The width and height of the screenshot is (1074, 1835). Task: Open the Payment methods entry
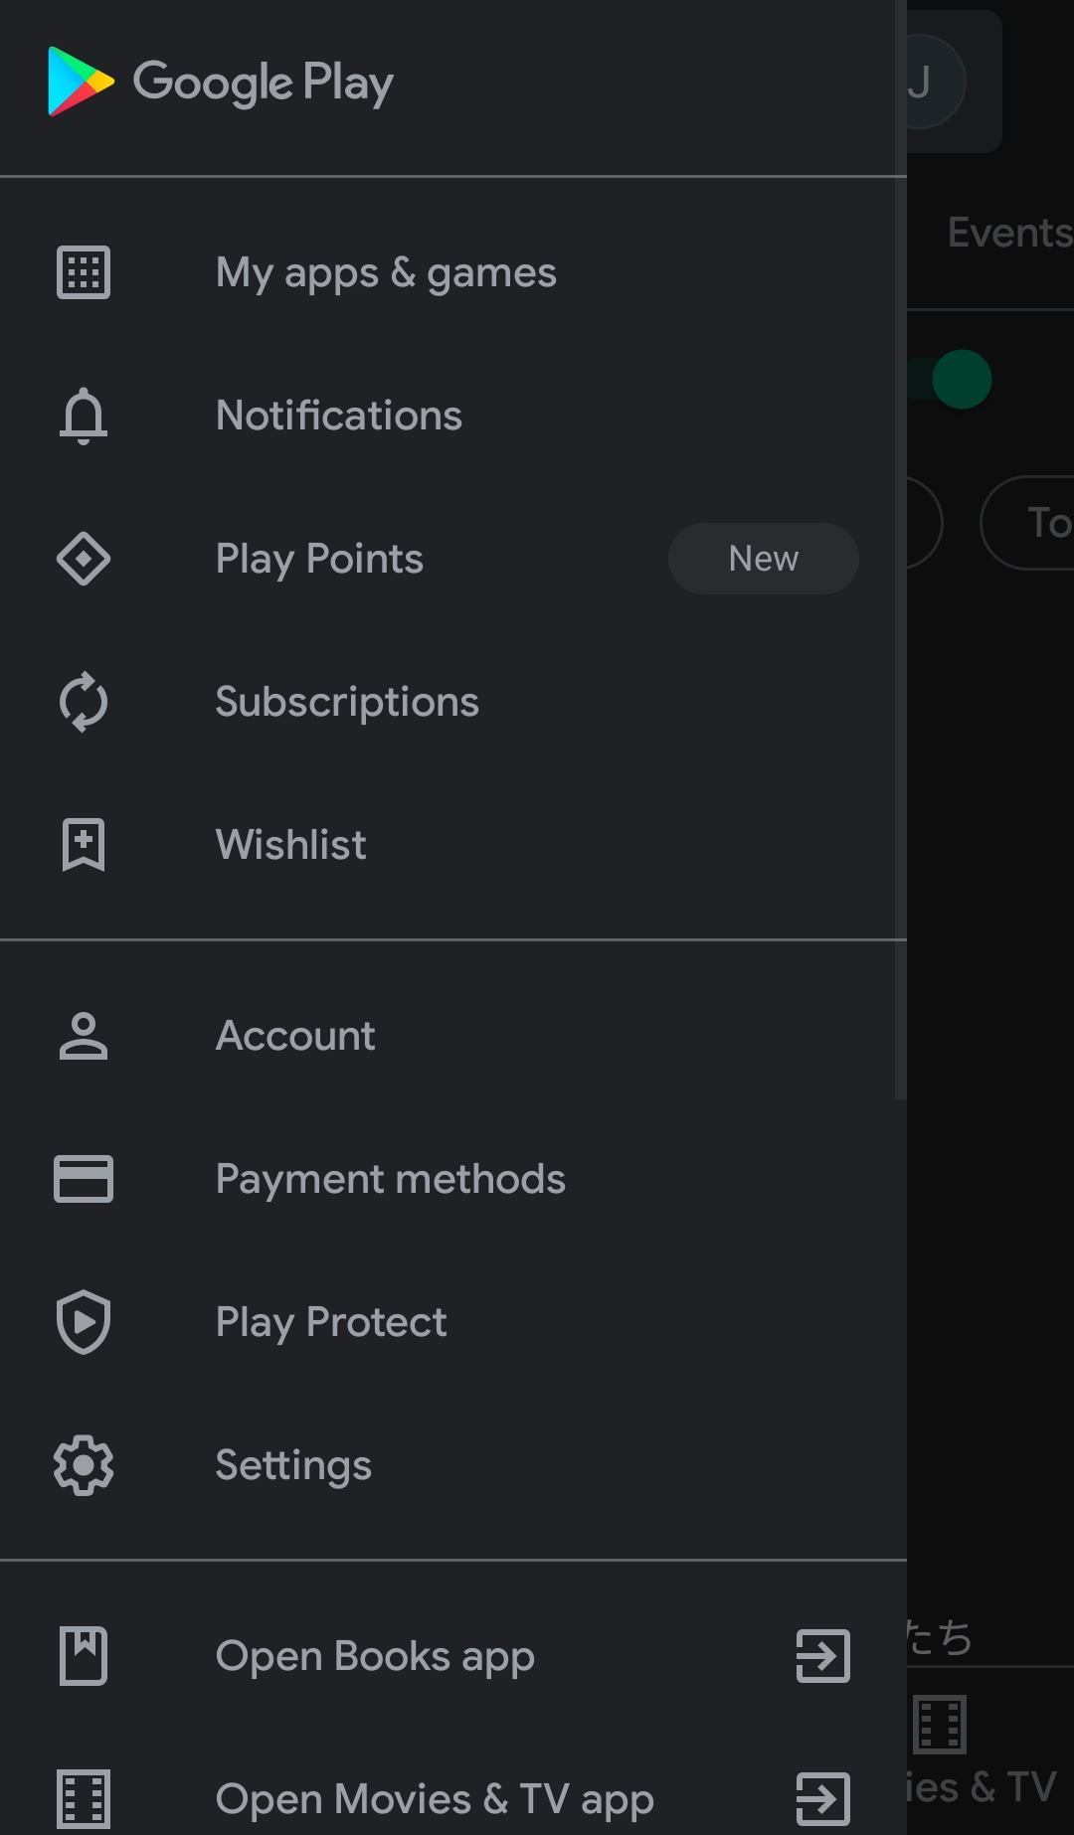390,1179
